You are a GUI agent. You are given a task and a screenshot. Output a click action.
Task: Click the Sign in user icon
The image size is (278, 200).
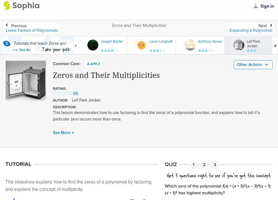pyautogui.click(x=256, y=6)
